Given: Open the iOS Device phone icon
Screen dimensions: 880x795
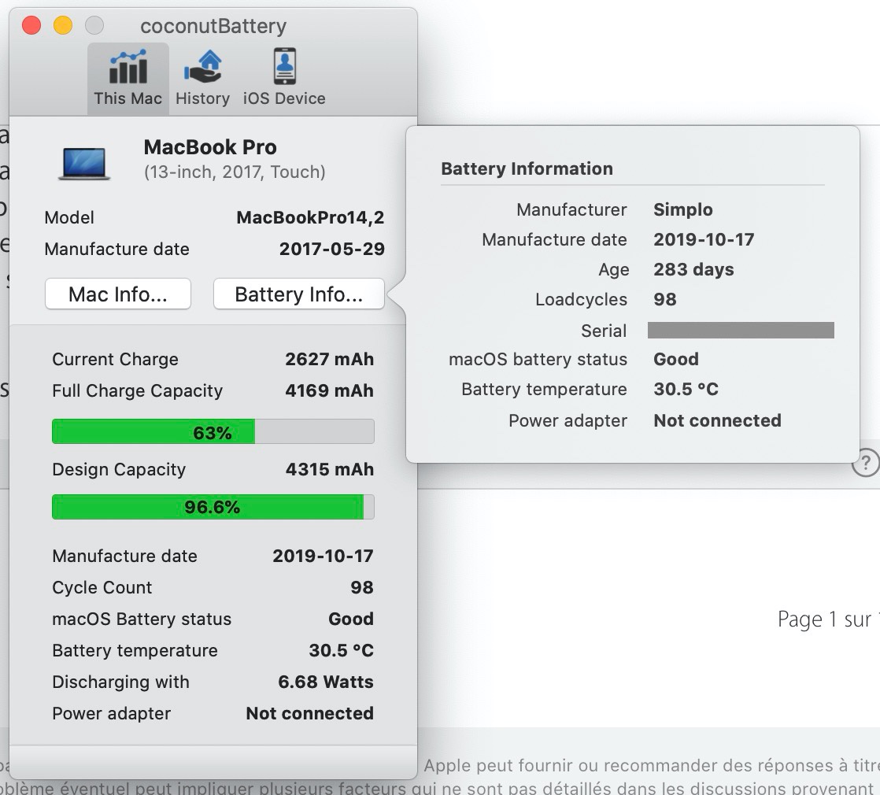Looking at the screenshot, I should tap(284, 66).
